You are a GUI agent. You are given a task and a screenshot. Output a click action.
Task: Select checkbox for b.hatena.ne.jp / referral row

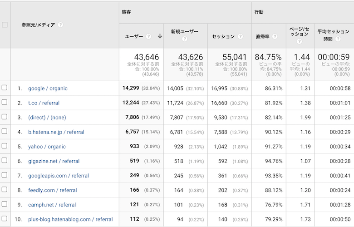click(5, 132)
